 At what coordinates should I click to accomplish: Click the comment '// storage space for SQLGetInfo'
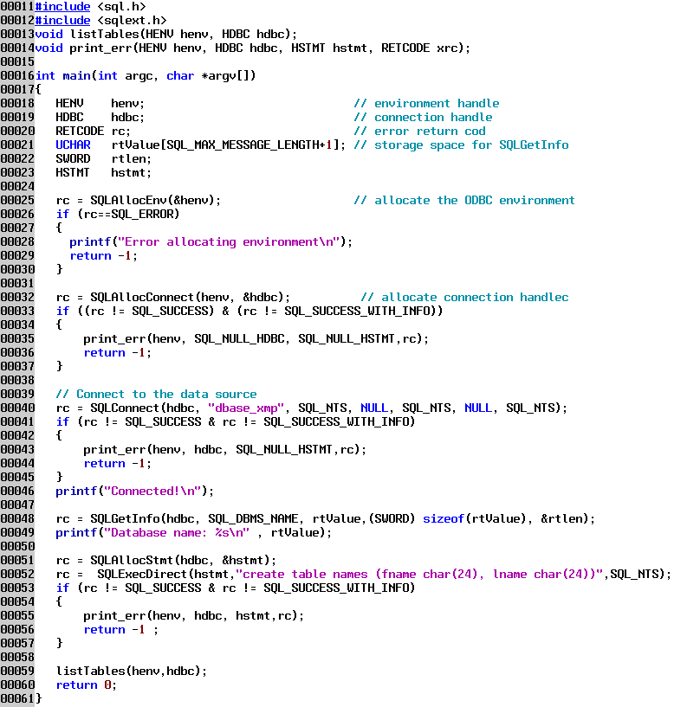[x=462, y=145]
